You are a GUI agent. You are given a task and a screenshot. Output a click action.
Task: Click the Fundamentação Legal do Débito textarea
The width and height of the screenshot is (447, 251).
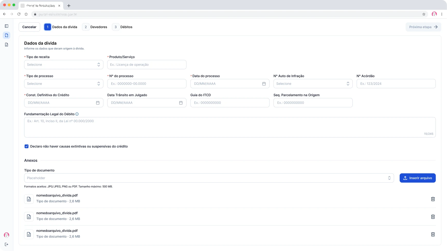pos(230,127)
